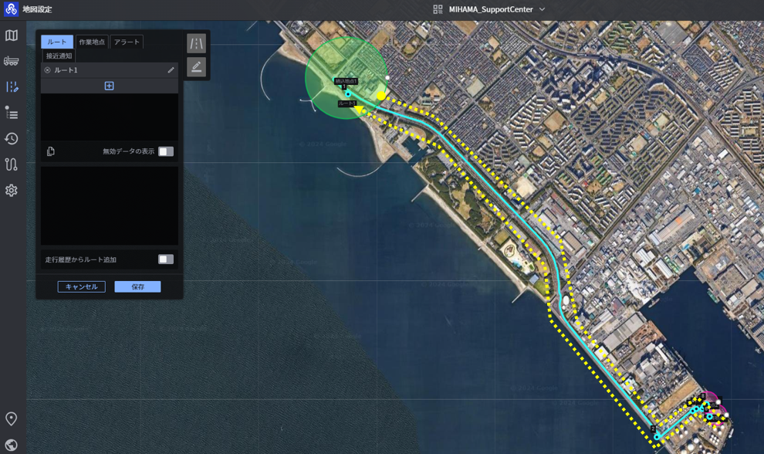Open the history clock sidebar icon
The height and width of the screenshot is (454, 764).
pos(12,139)
